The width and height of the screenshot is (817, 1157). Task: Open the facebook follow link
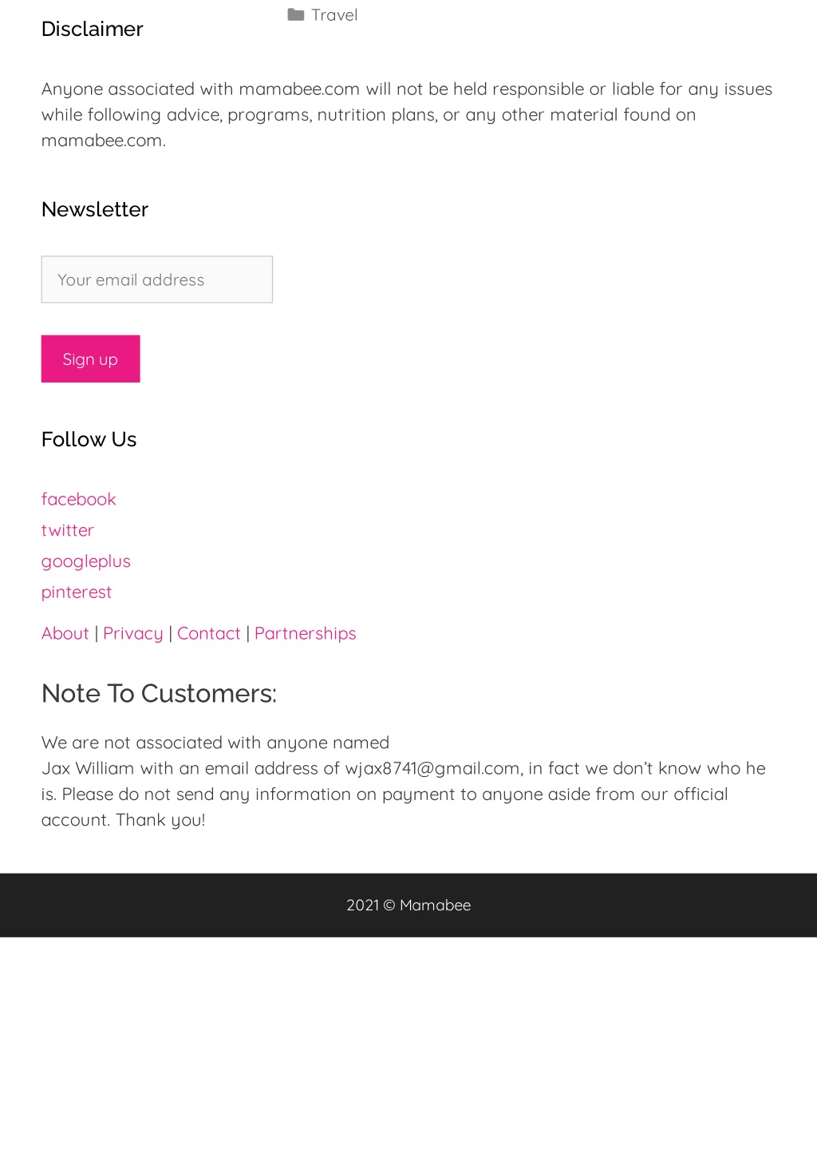point(79,499)
